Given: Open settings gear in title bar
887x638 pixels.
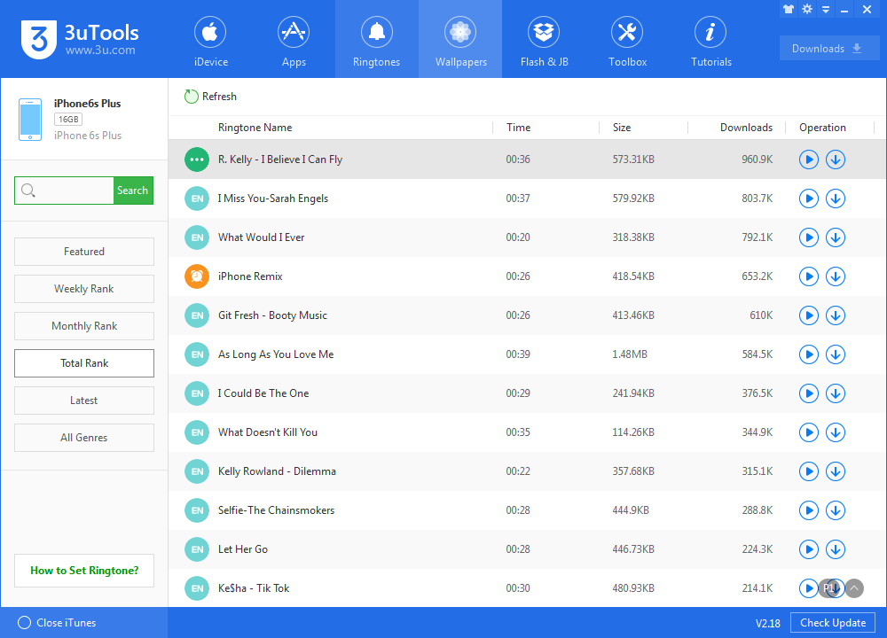Looking at the screenshot, I should [x=807, y=9].
